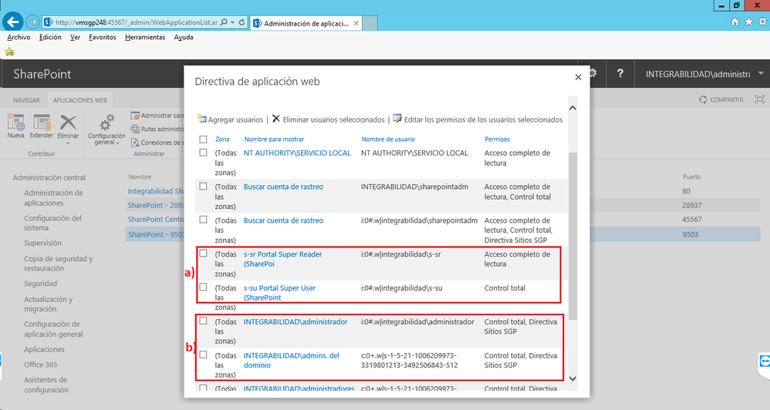
Task: Expand the Configuración general dropdown arrow
Action: 117,143
